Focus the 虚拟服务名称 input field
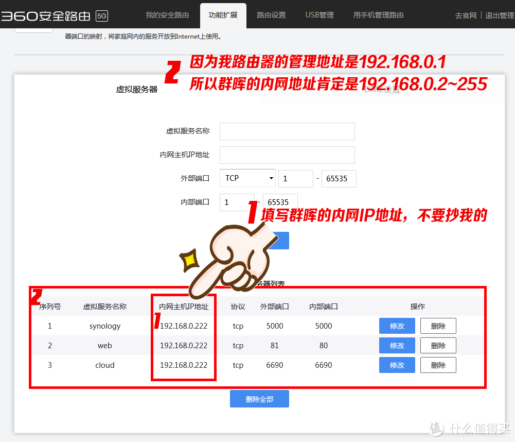The width and height of the screenshot is (515, 442). 287,131
